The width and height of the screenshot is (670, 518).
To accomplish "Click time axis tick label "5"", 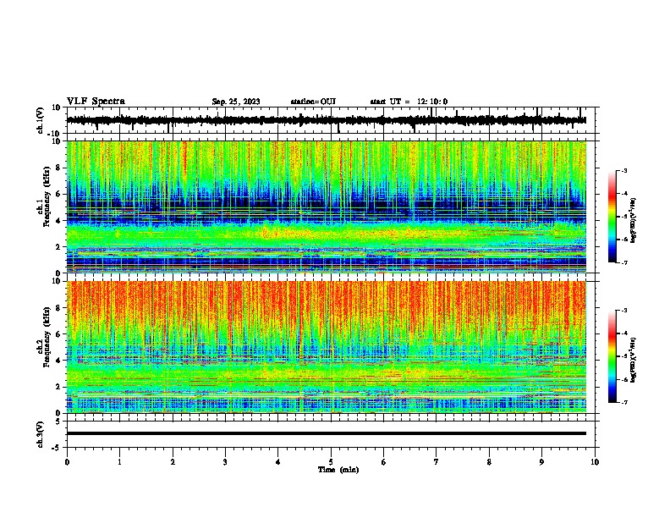I will click(331, 462).
